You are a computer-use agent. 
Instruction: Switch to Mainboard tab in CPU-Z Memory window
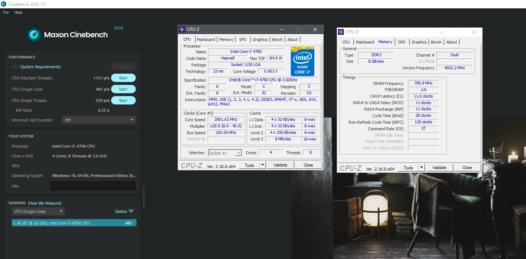365,42
